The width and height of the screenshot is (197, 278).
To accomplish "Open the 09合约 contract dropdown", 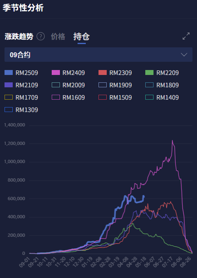I will (98, 55).
